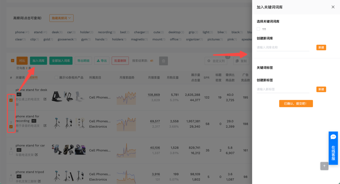Click monthly search volume 69,517
This screenshot has height=184, width=340.
coord(155,121)
